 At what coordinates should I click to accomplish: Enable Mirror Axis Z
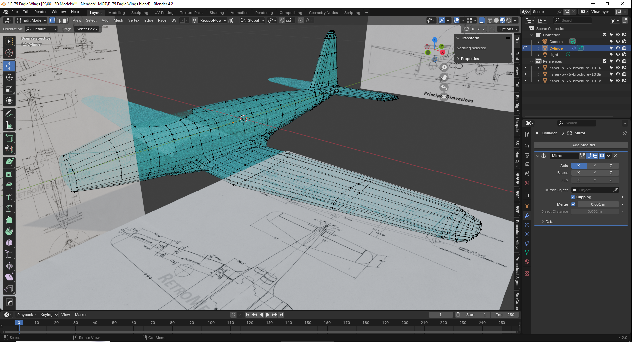tap(611, 166)
